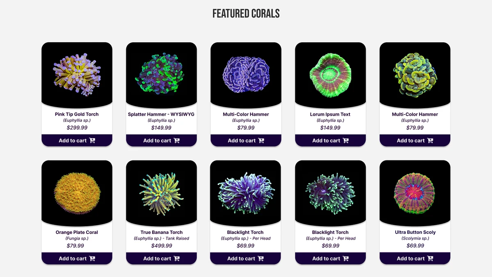Add the middle Multi-Color Hammer to cart
The height and width of the screenshot is (277, 492).
pos(246,140)
